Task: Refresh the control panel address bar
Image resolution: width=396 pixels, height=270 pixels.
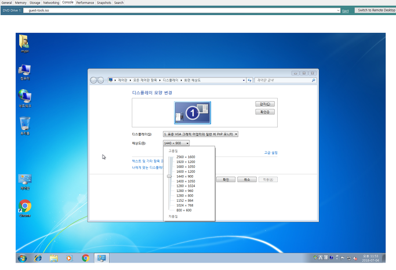Action: pos(249,80)
